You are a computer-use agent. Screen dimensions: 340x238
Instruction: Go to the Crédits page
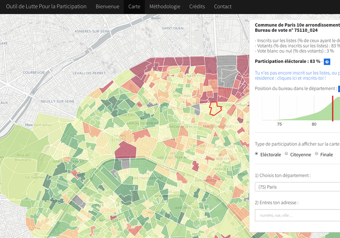197,7
